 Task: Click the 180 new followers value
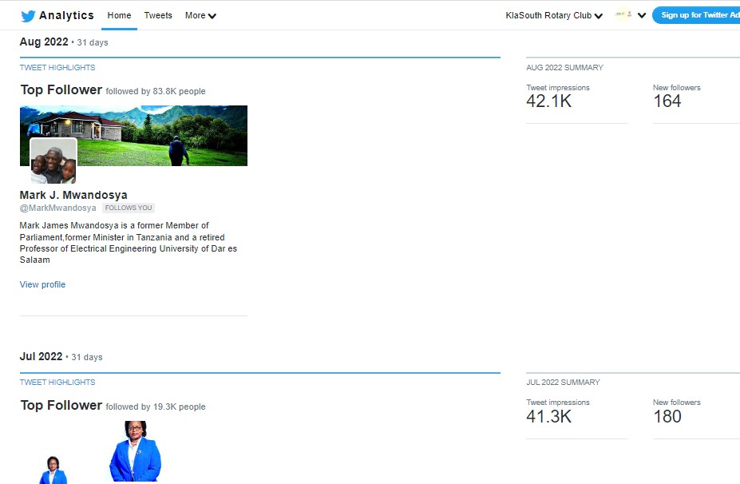pos(667,416)
